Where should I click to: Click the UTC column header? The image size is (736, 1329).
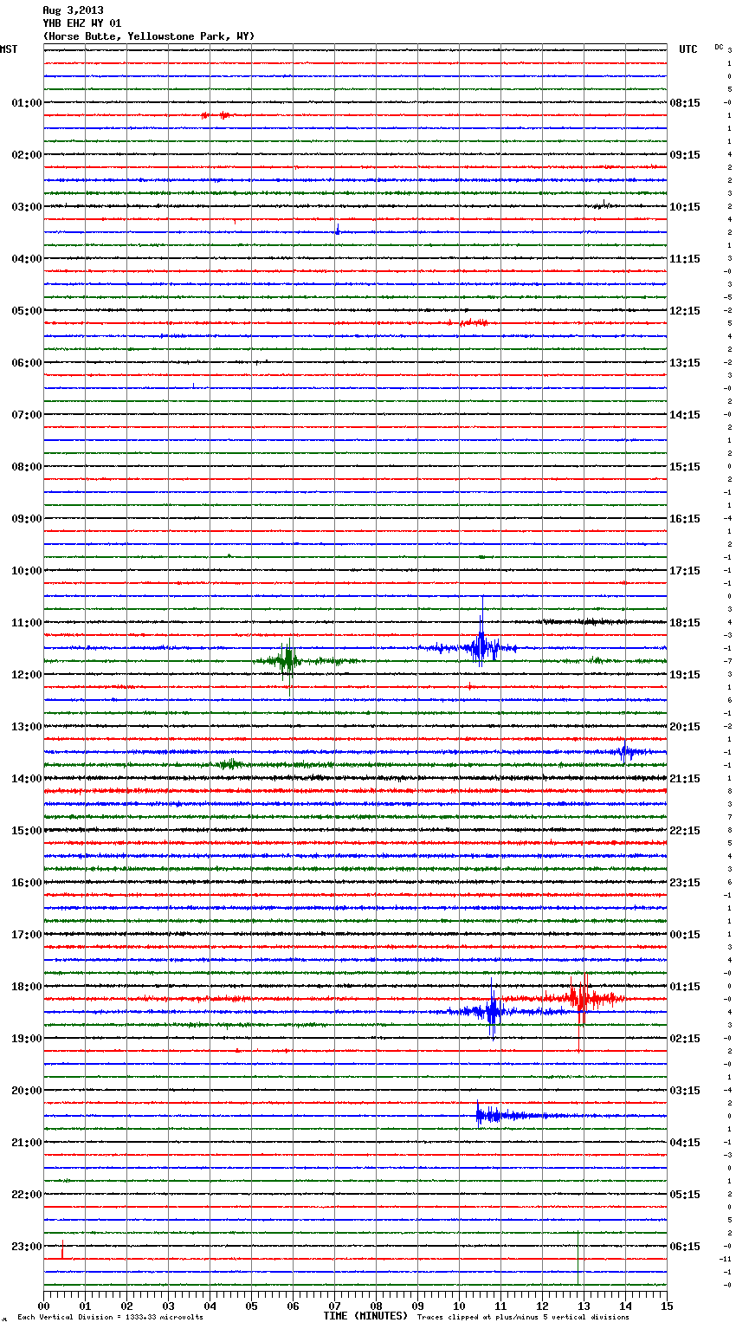coord(688,49)
